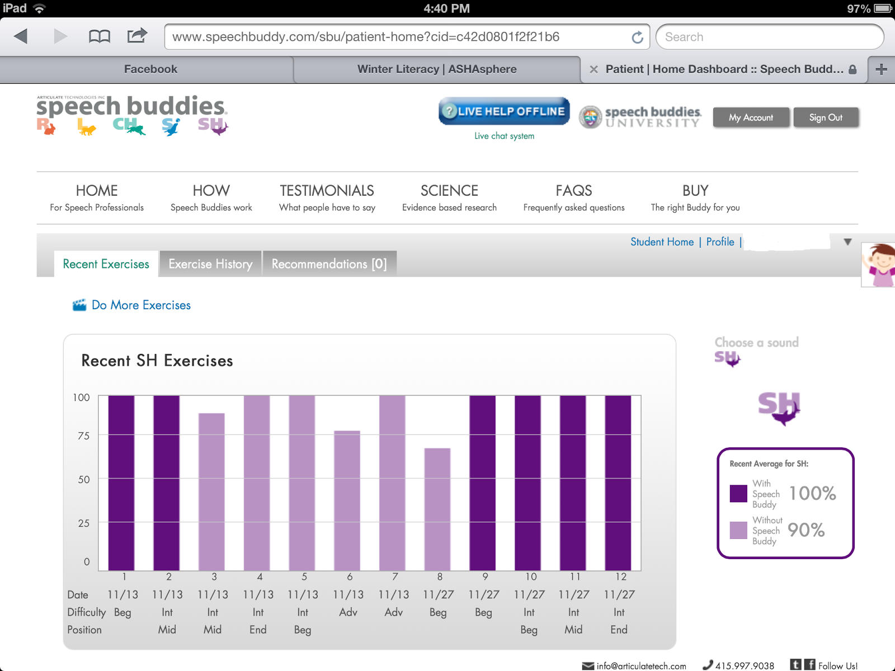895x671 pixels.
Task: Select the Patient Home Dashboard browser tab
Action: (x=724, y=69)
